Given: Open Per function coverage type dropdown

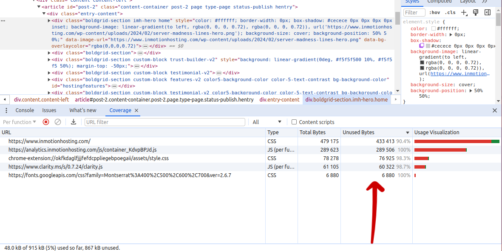Looking at the screenshot, I should click(x=20, y=122).
